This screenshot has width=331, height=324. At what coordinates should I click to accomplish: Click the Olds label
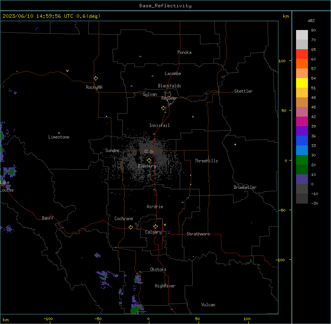[149, 152]
